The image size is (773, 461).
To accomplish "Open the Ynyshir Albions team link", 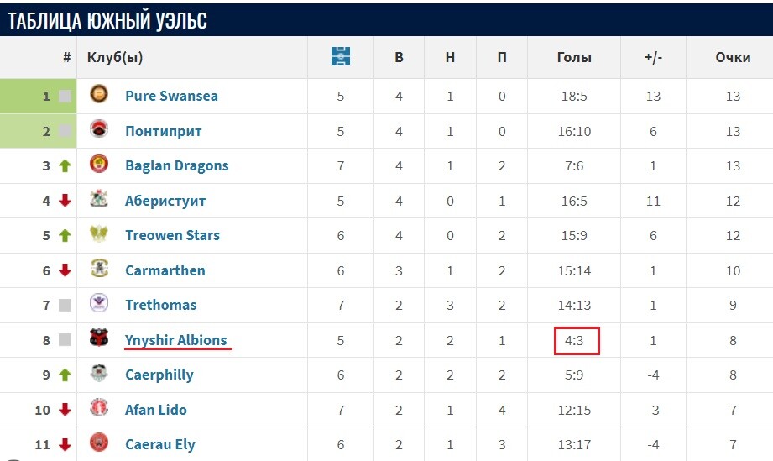I will (176, 340).
